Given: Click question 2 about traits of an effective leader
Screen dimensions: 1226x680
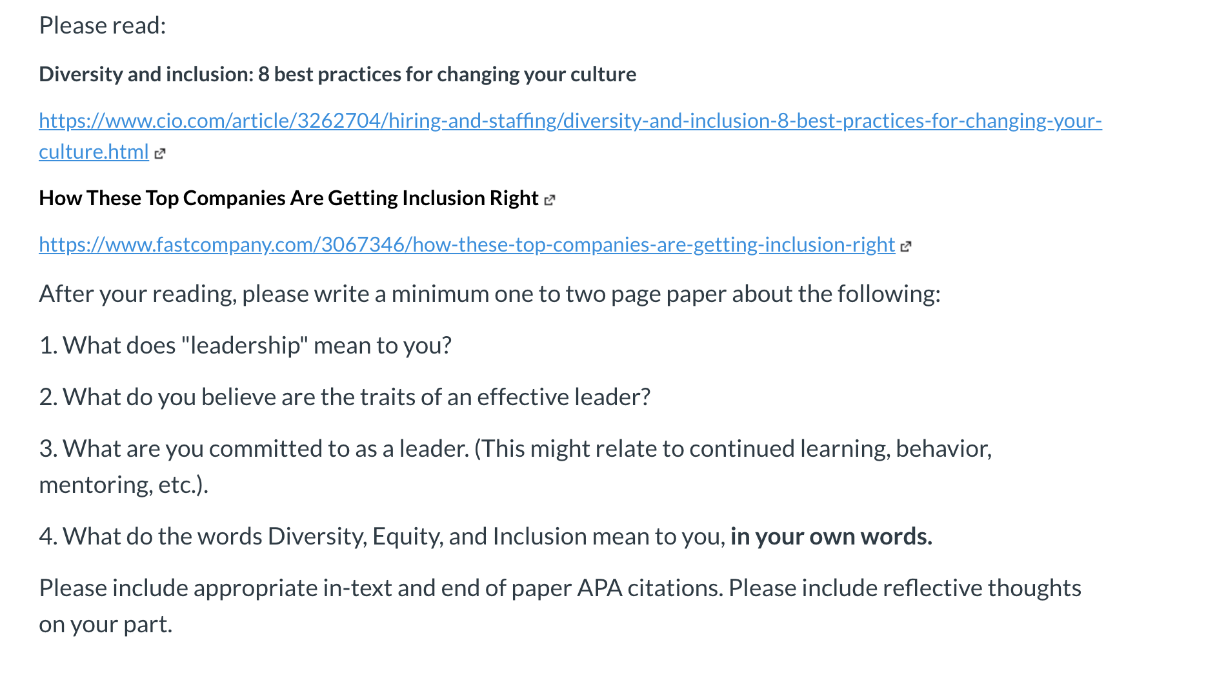Looking at the screenshot, I should (345, 397).
